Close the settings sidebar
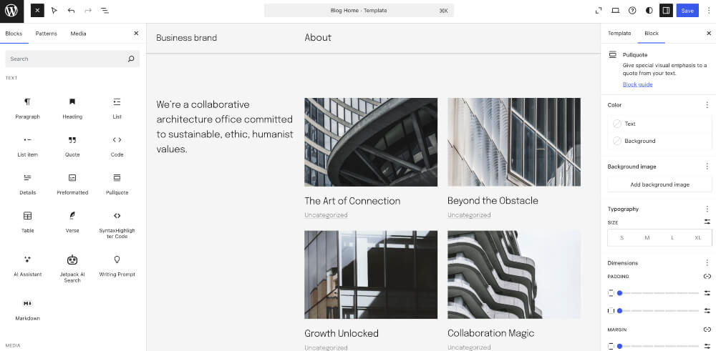This screenshot has height=351, width=716. (709, 34)
